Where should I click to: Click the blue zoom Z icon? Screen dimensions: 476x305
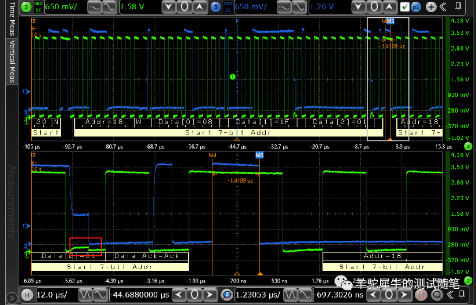click(227, 294)
